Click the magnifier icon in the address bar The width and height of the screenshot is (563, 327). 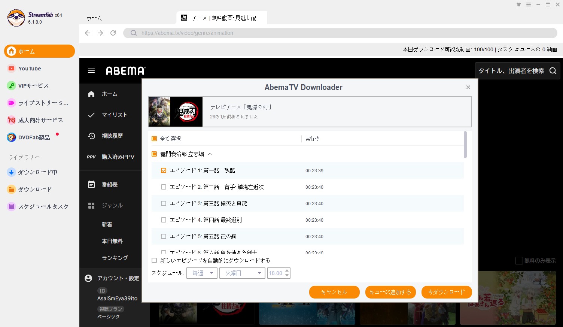tap(134, 33)
